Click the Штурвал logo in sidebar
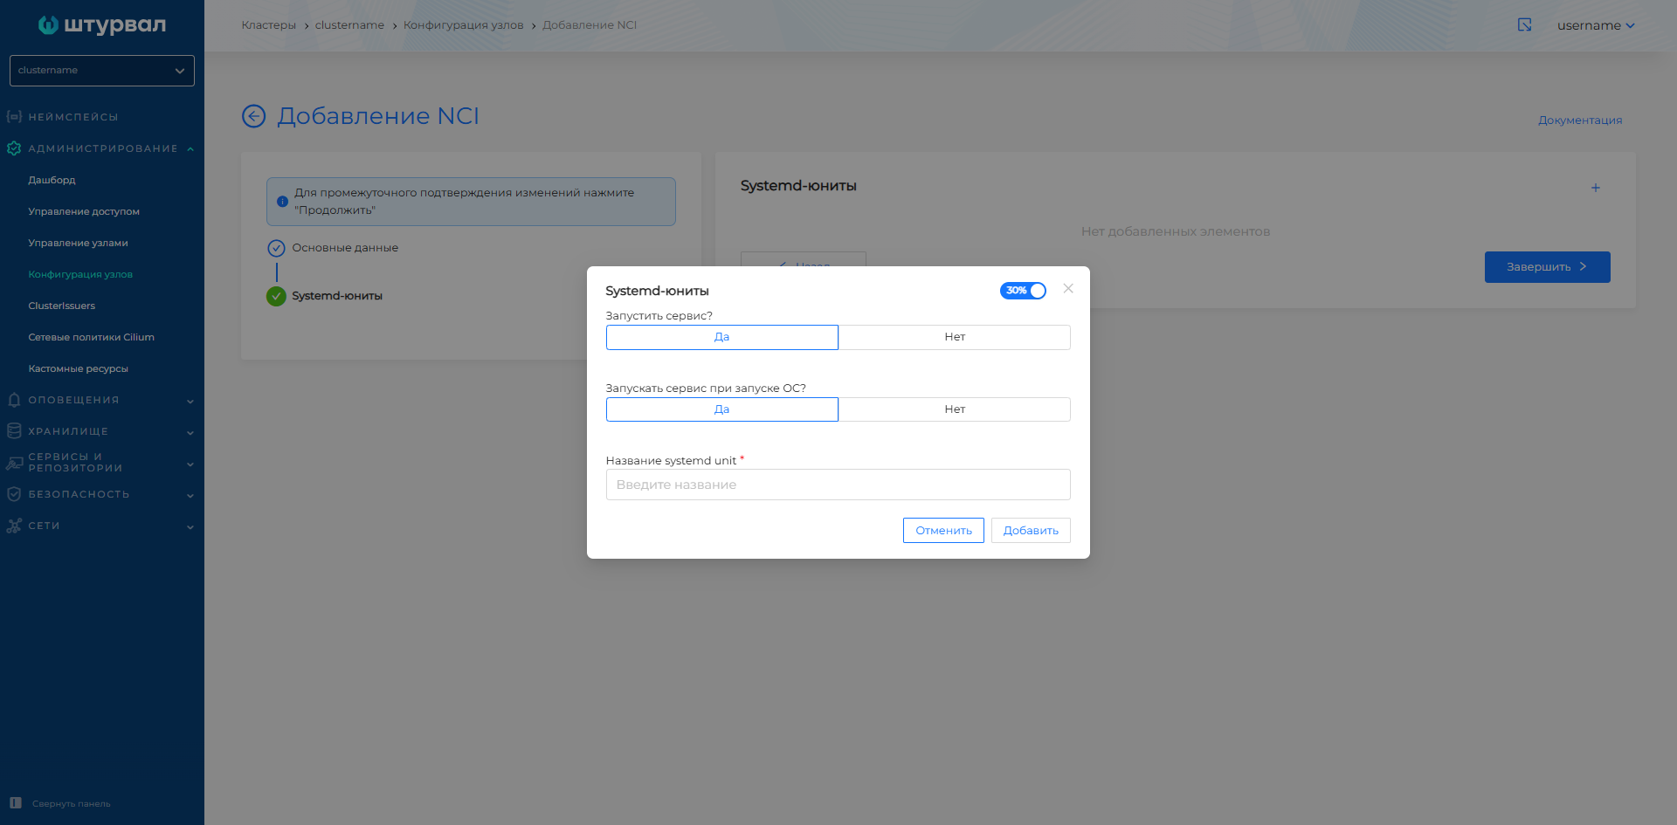Viewport: 1677px width, 825px height. click(101, 25)
